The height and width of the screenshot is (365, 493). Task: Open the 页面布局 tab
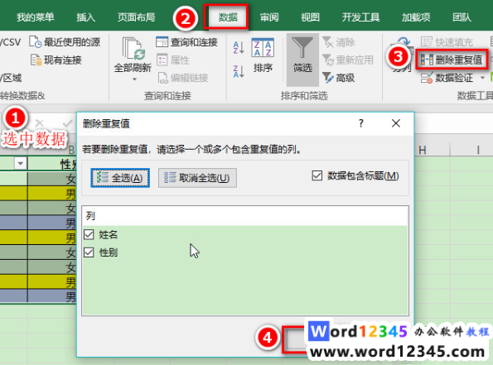point(136,17)
